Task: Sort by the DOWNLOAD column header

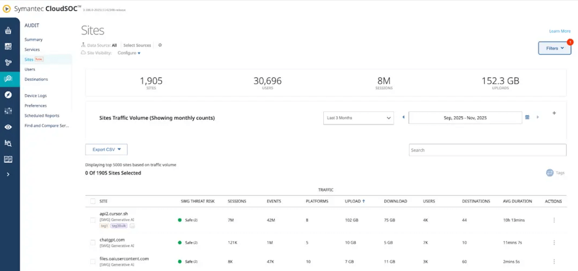Action: tap(395, 201)
